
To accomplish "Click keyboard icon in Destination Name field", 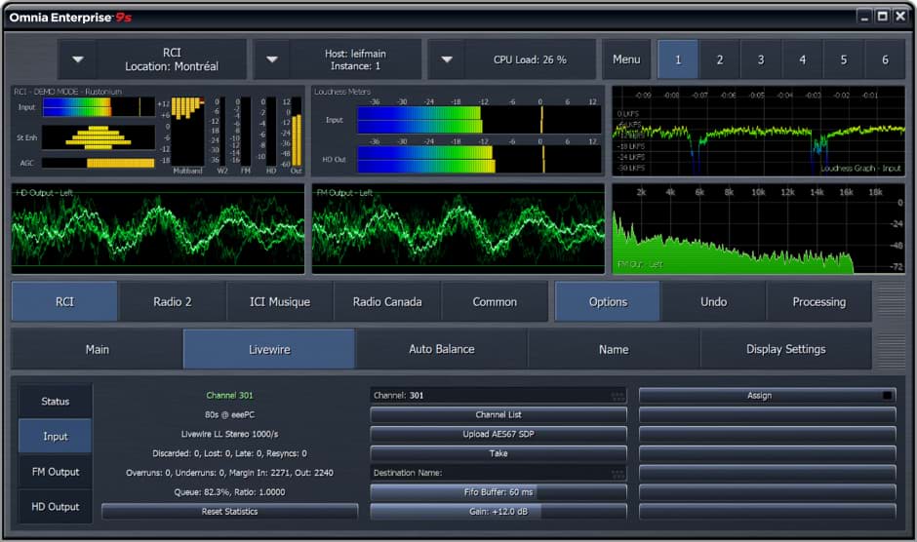I will (617, 473).
